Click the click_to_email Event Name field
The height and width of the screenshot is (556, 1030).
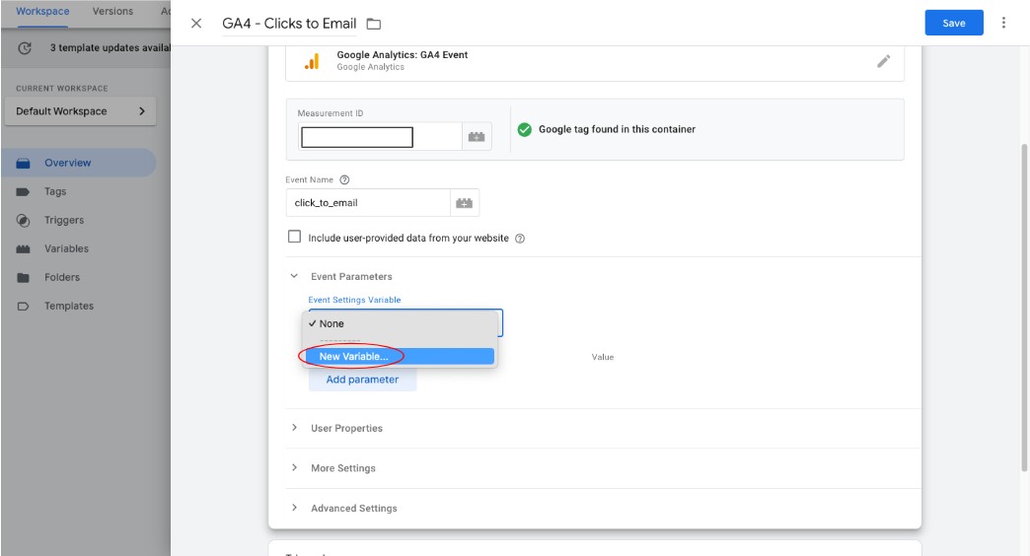point(367,203)
